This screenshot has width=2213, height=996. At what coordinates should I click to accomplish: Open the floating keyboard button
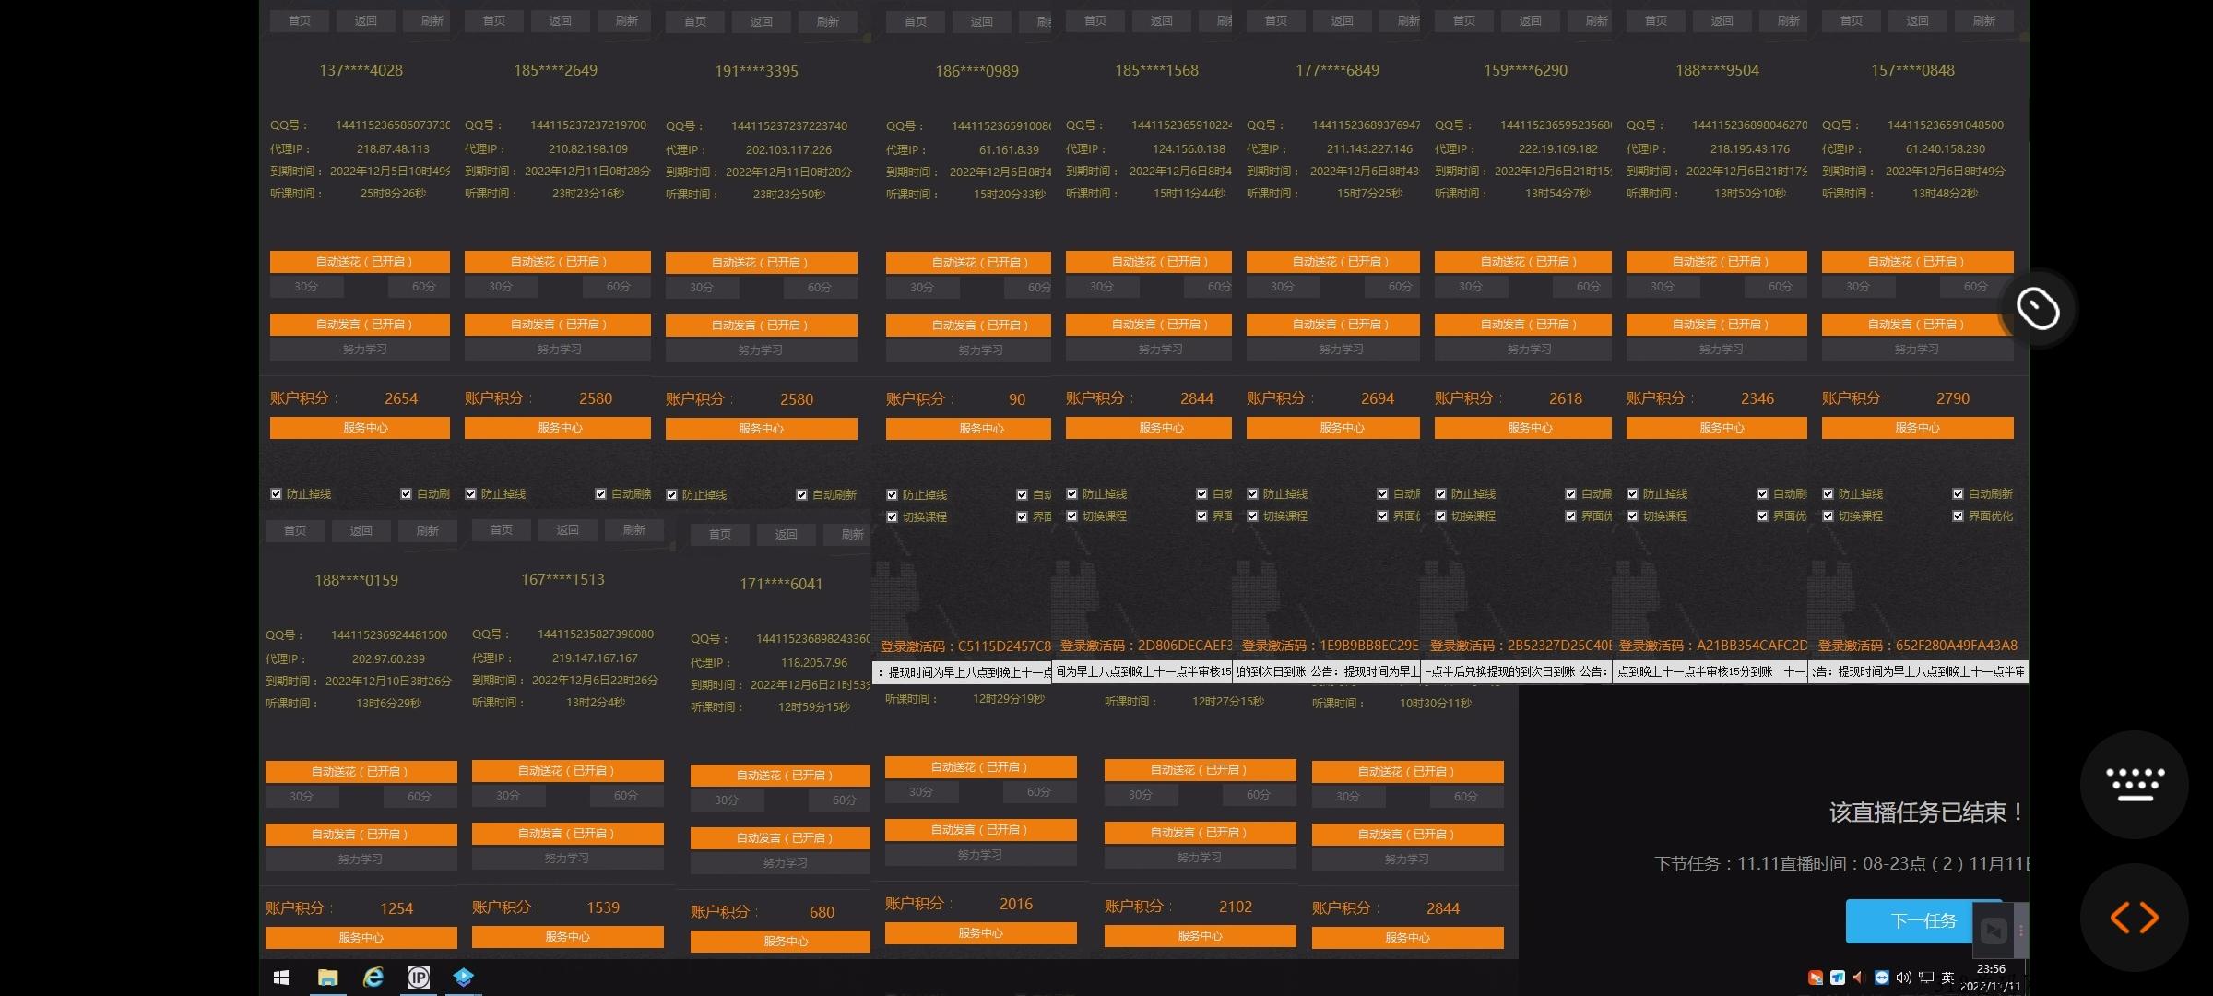click(x=2134, y=784)
